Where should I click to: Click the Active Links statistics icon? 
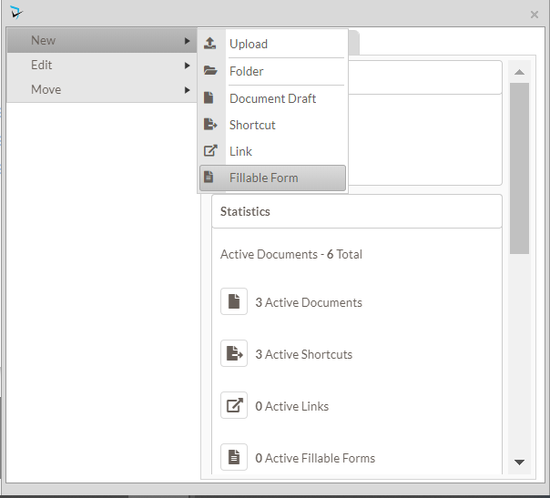tap(234, 406)
